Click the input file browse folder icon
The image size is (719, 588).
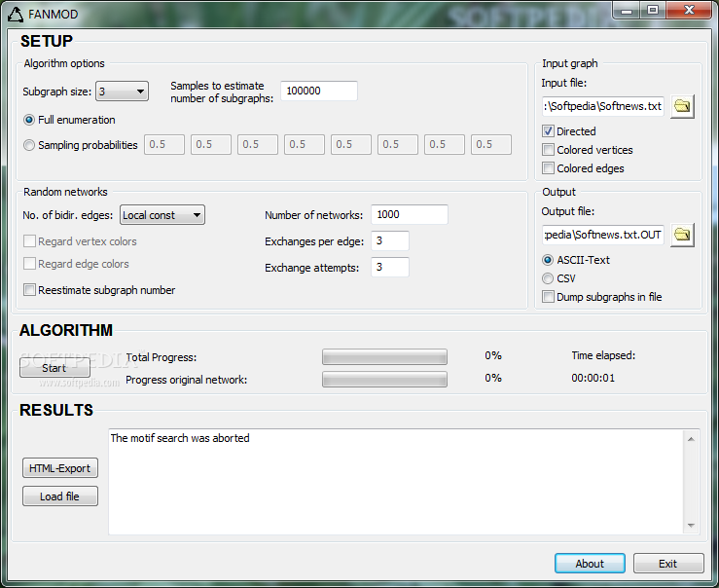tap(682, 106)
